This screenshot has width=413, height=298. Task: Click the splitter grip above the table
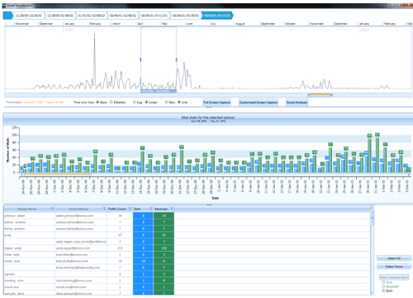(209, 204)
